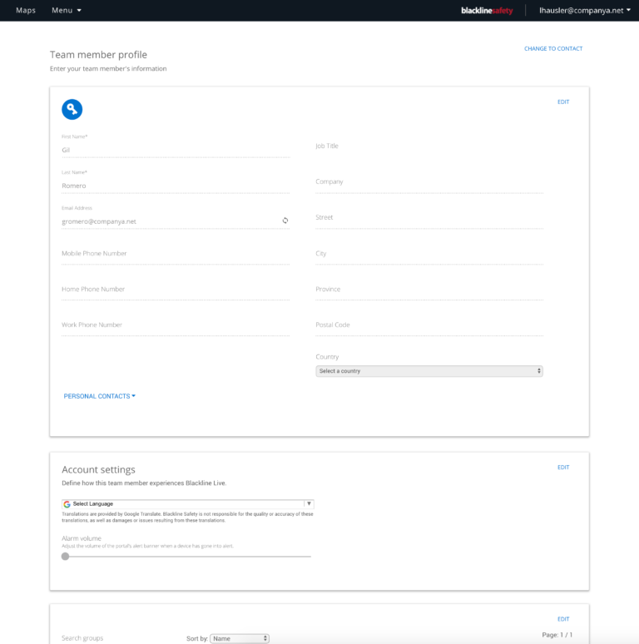Viewport: 639px width, 644px height.
Task: Click the Mobile Phone Number field
Action: (x=175, y=254)
